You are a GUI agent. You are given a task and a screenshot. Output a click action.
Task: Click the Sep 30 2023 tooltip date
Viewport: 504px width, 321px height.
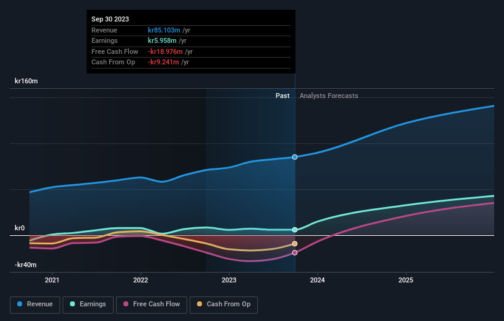pos(110,19)
